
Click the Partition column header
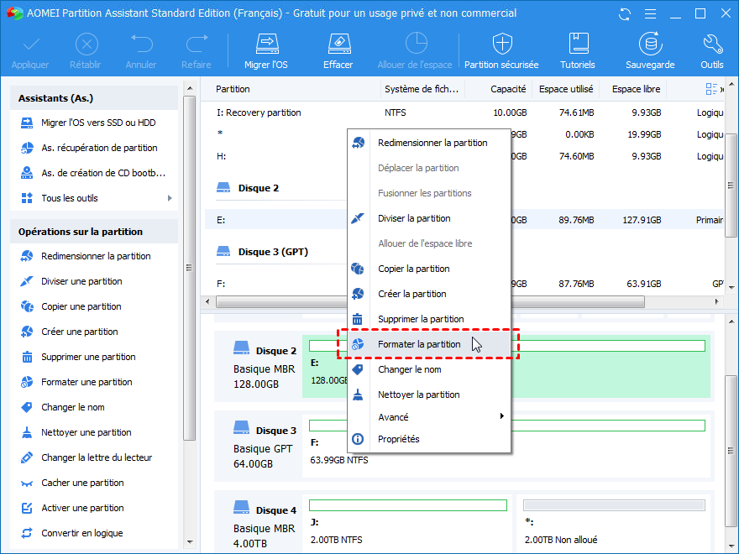tap(291, 89)
